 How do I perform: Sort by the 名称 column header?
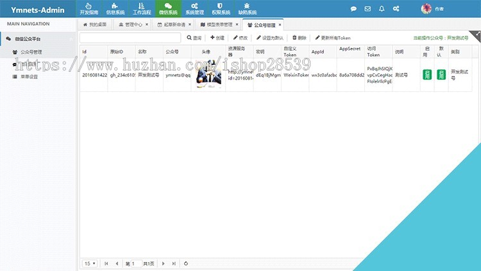pos(149,51)
